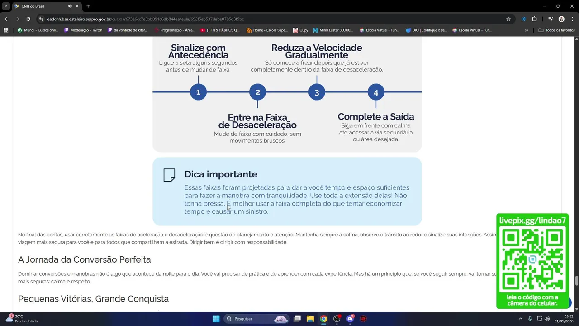Click the 'Sinalize com Antecedência' heading

(198, 51)
